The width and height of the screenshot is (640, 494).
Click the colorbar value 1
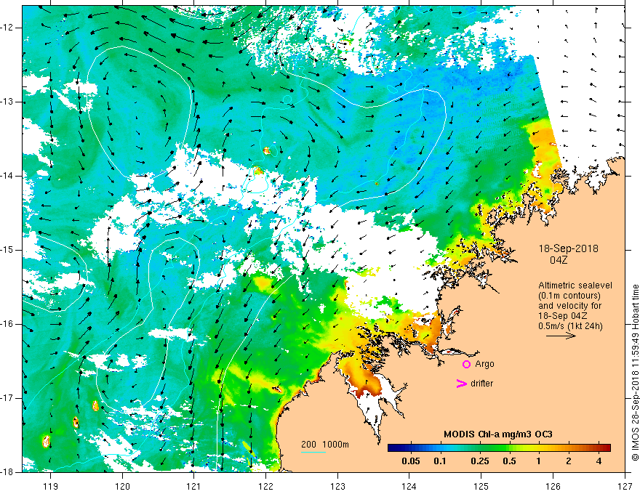coord(539,461)
